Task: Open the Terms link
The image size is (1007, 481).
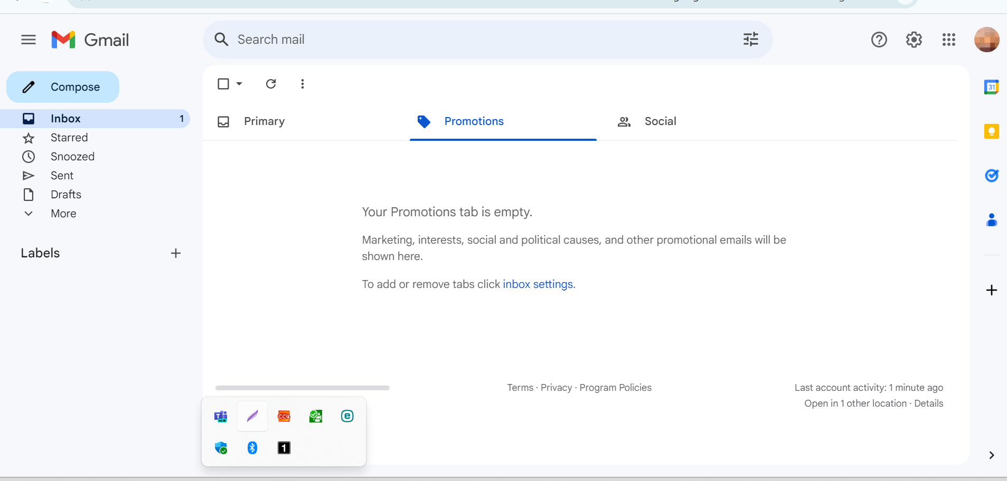Action: click(x=520, y=388)
